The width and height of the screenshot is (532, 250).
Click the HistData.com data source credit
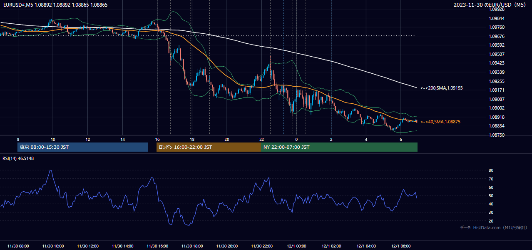coord(493,227)
